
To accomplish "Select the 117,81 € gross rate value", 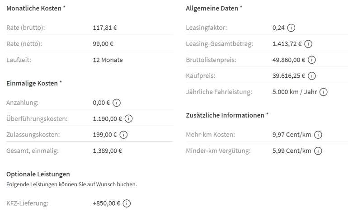I will click(x=105, y=28).
